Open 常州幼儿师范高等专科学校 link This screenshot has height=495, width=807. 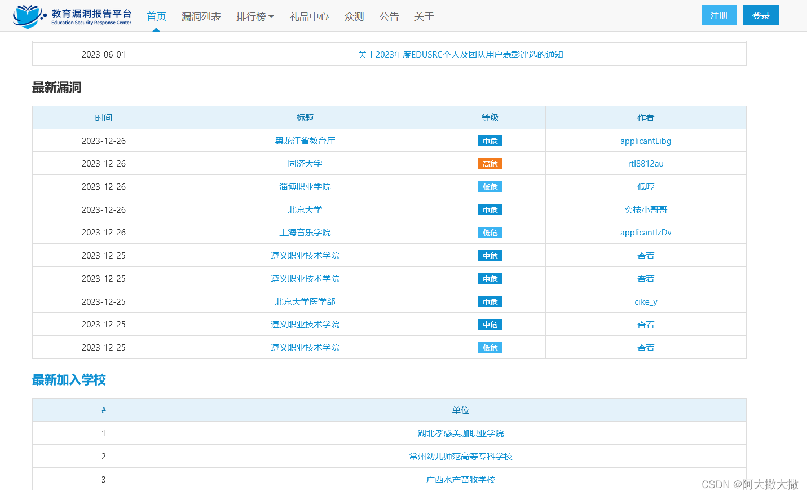click(x=461, y=457)
